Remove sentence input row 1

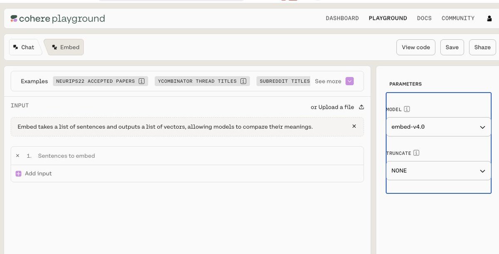17,156
